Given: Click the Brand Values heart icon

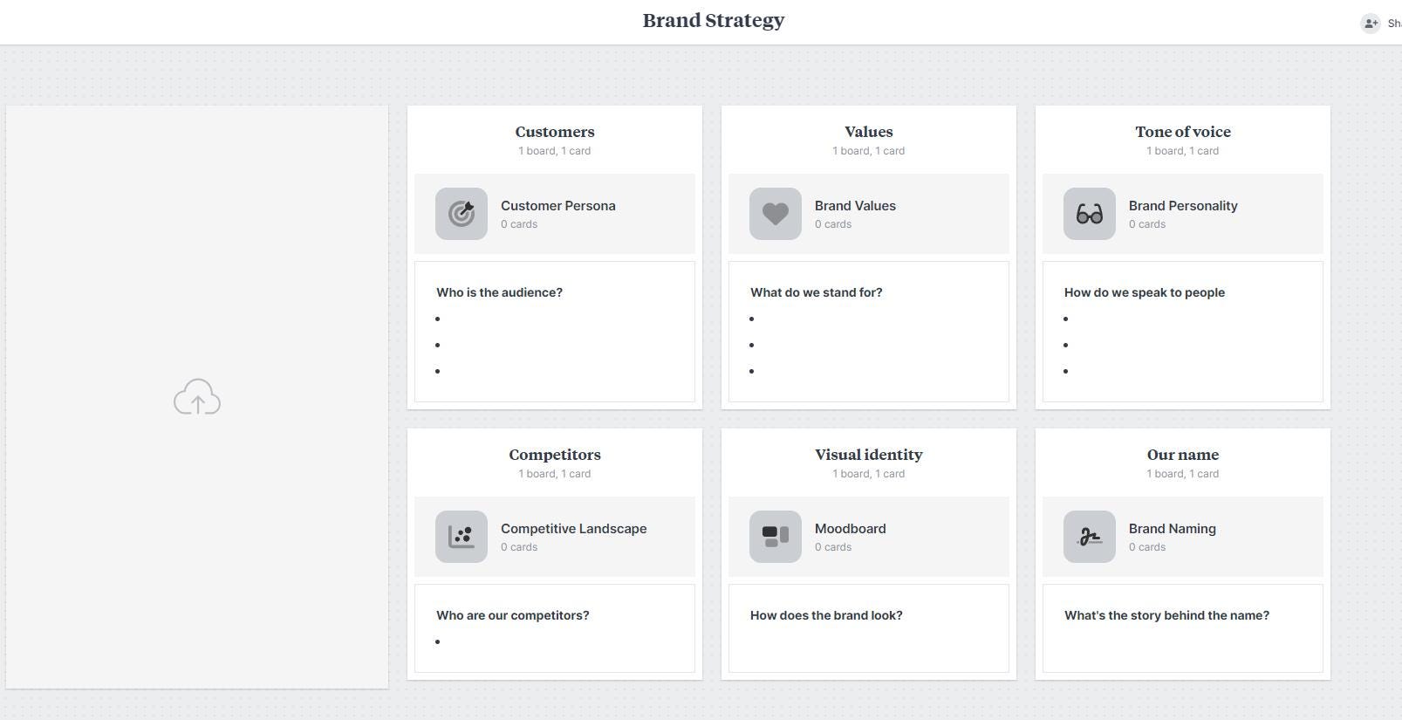Looking at the screenshot, I should [x=776, y=214].
